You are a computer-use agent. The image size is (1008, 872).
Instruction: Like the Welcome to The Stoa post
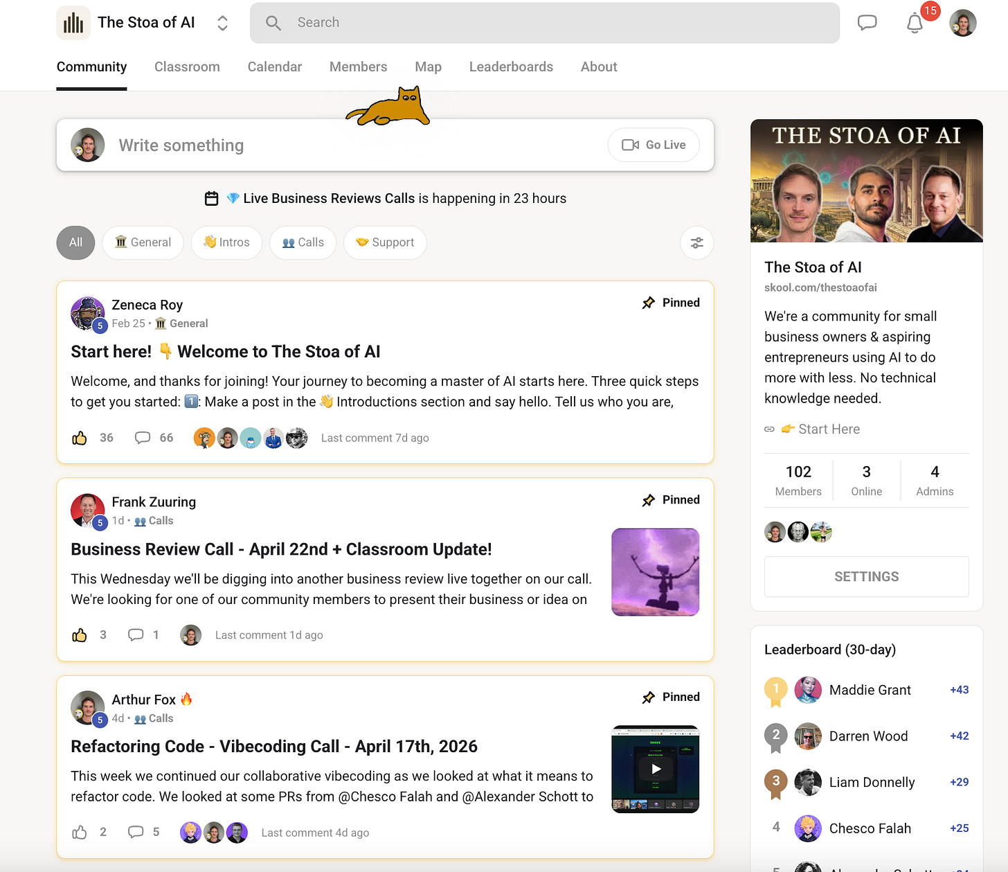click(80, 438)
